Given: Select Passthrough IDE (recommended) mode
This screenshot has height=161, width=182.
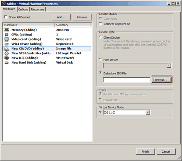Looking at the screenshot, I should (100, 94).
